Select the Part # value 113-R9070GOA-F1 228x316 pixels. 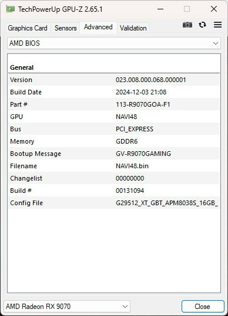pos(143,104)
